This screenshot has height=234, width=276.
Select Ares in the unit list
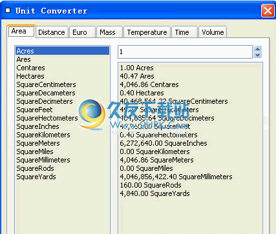tap(62, 59)
